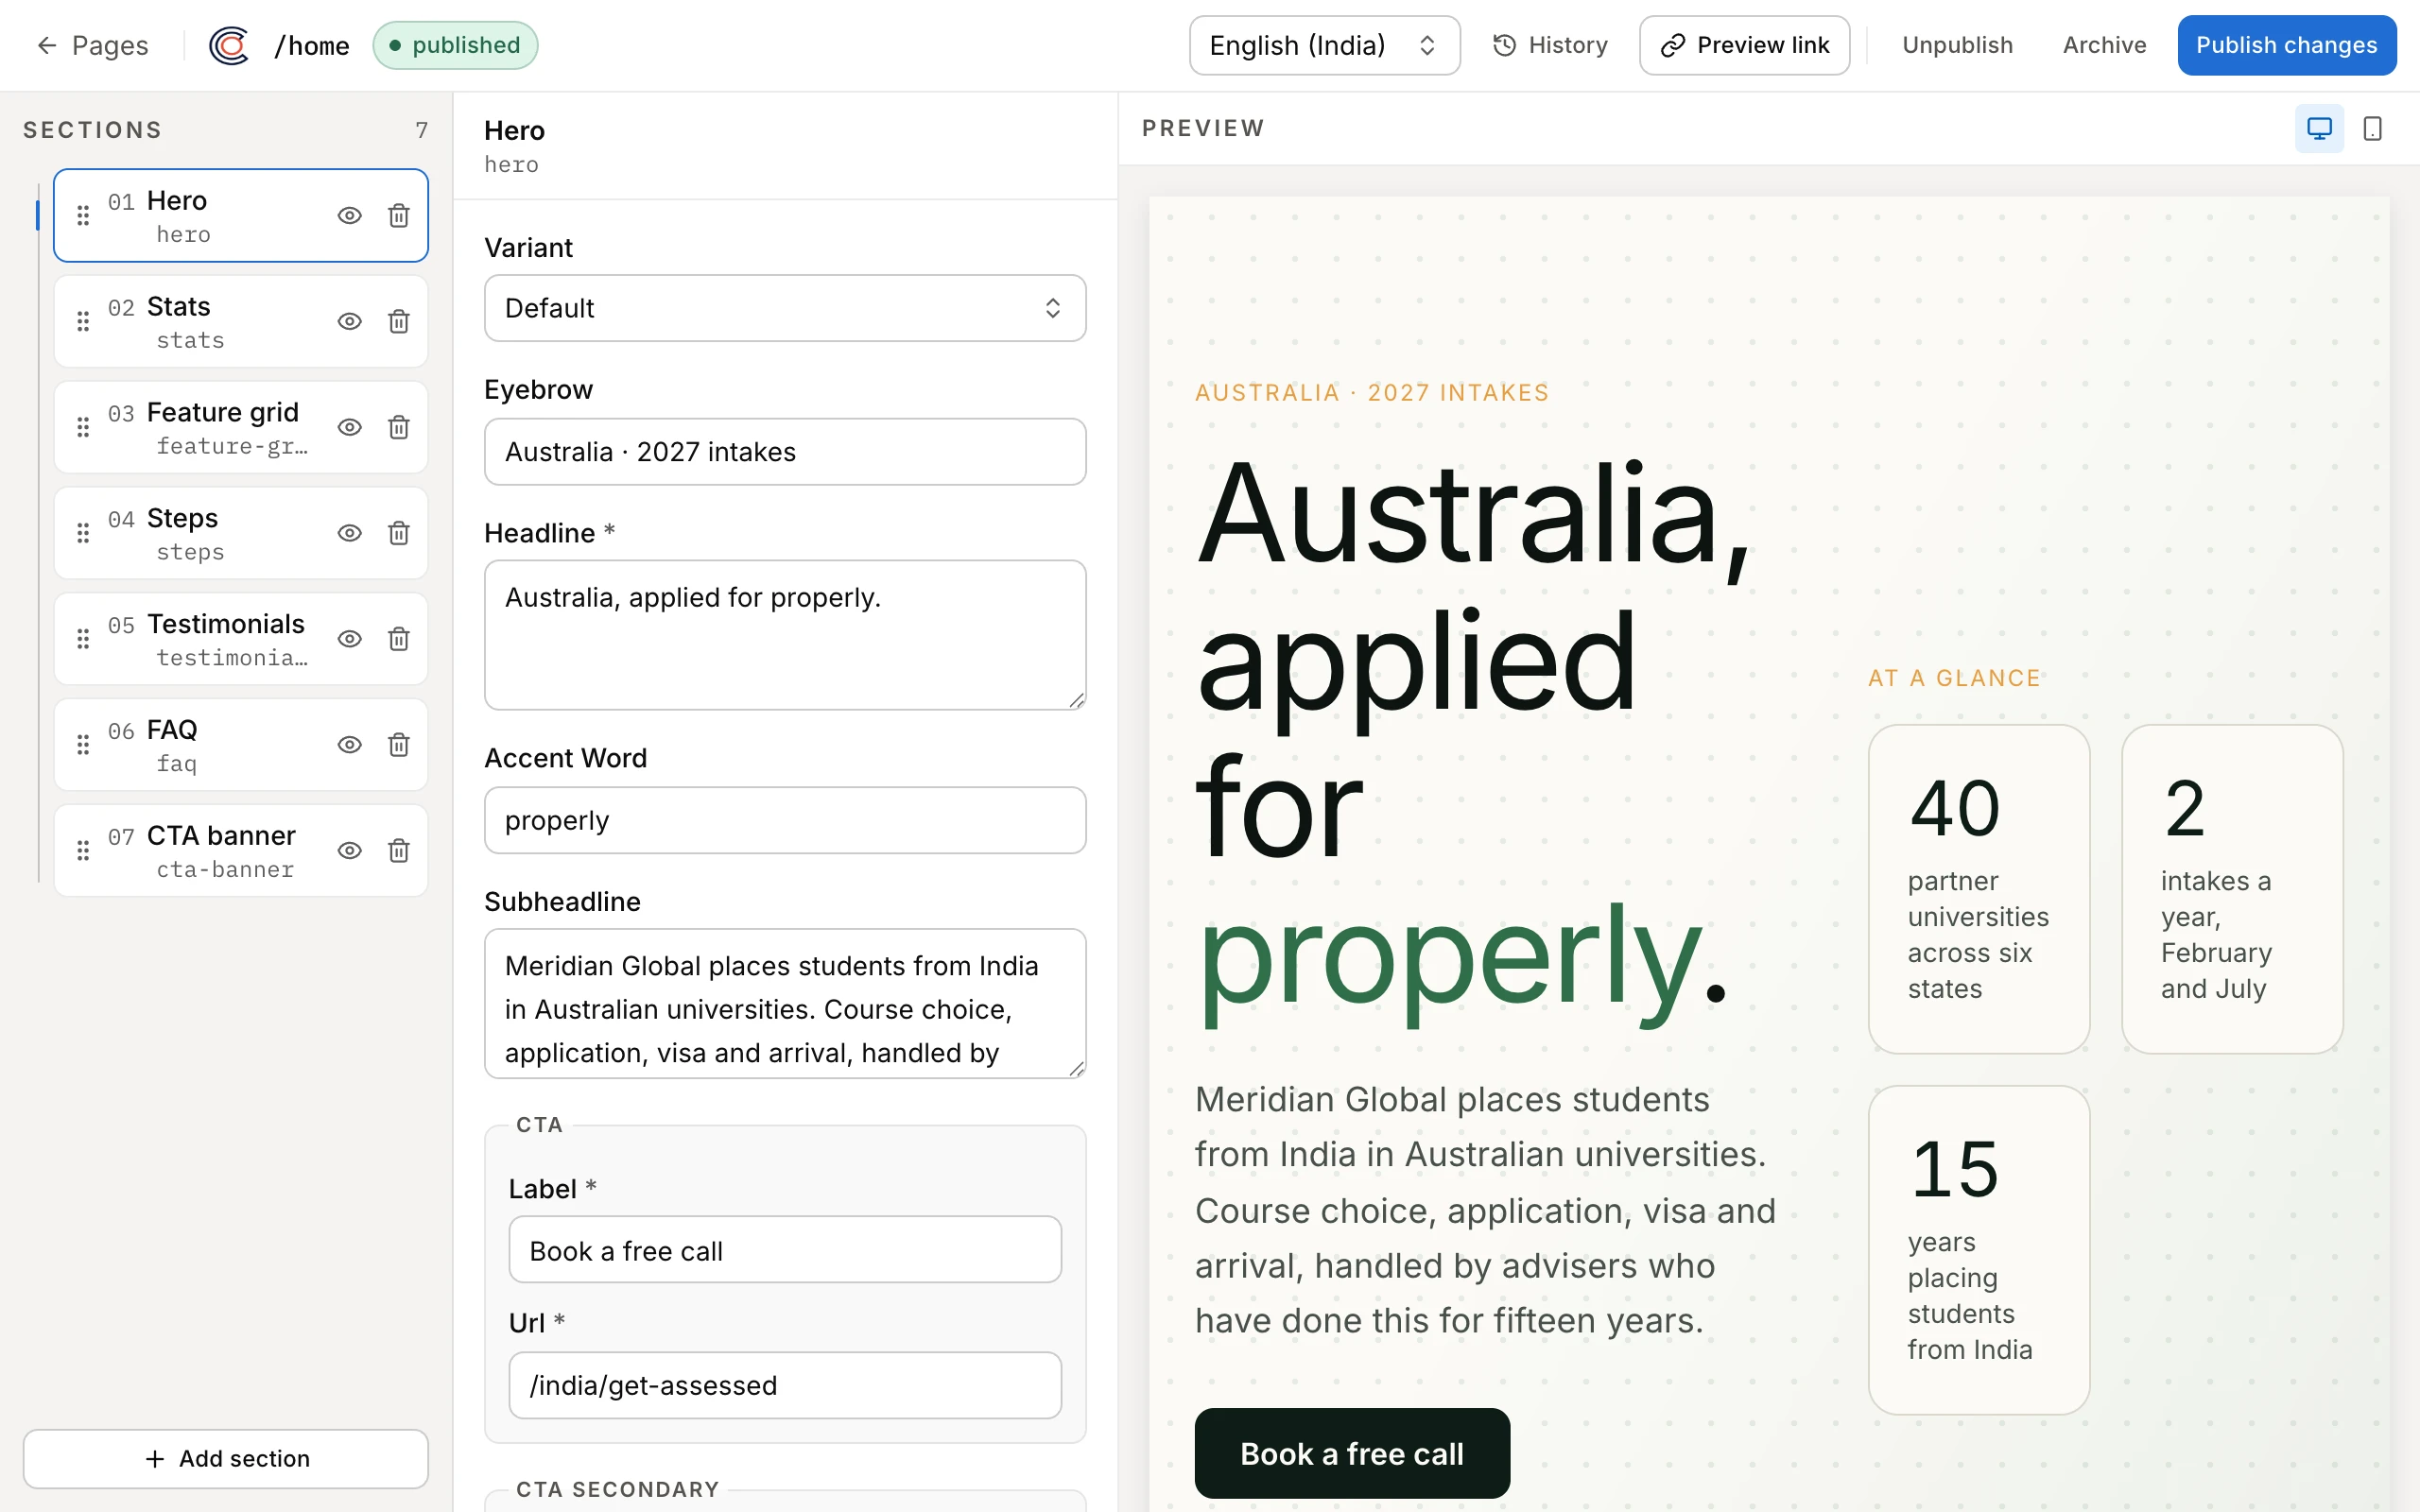Focus the Accent Word input
Screen dimensions: 2420x1512
pyautogui.click(x=785, y=820)
